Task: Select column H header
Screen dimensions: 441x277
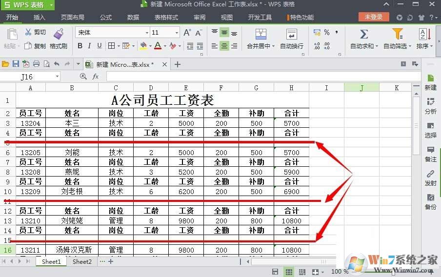Action: (291, 88)
